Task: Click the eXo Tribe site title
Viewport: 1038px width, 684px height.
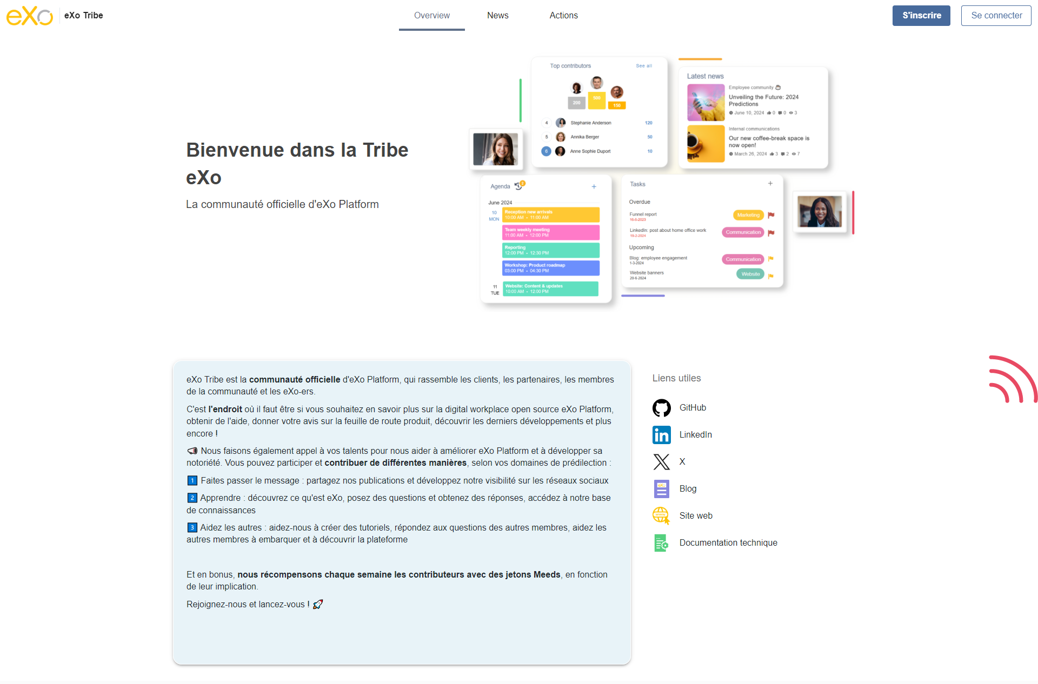Action: (x=83, y=16)
